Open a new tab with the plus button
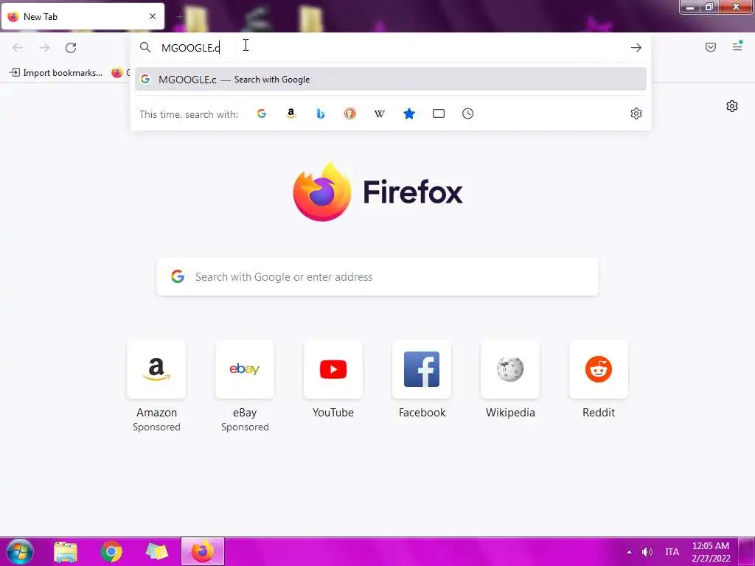 tap(179, 17)
